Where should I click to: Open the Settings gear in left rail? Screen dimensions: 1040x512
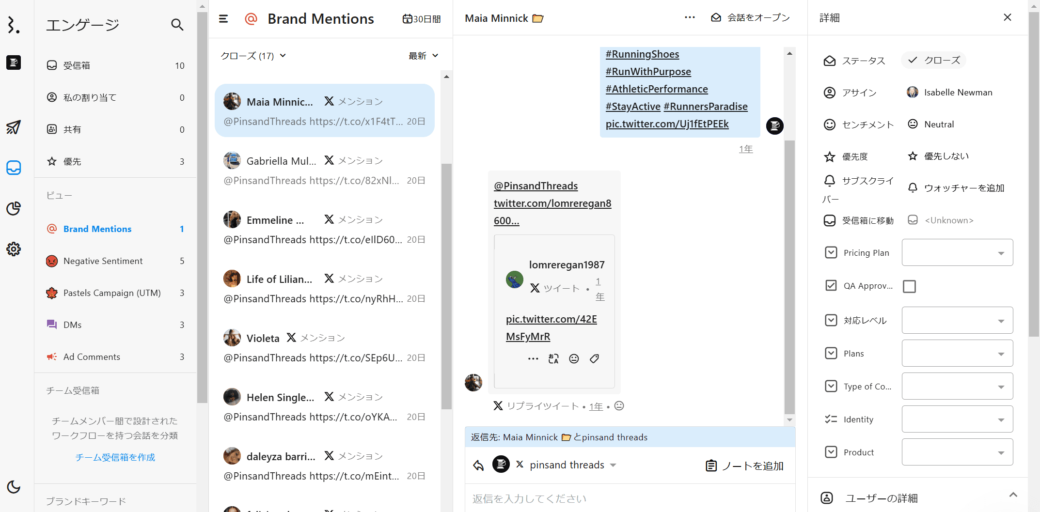tap(14, 249)
